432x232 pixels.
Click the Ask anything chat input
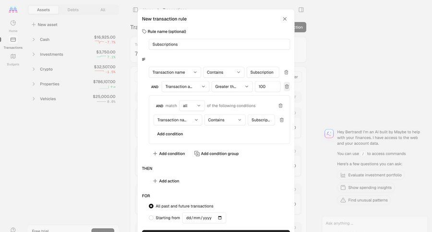pos(375,223)
